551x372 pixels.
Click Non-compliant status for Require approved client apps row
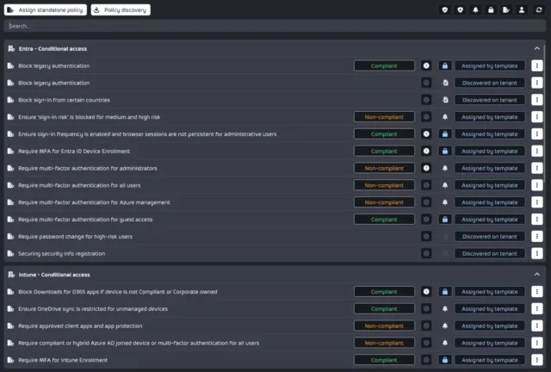click(384, 326)
